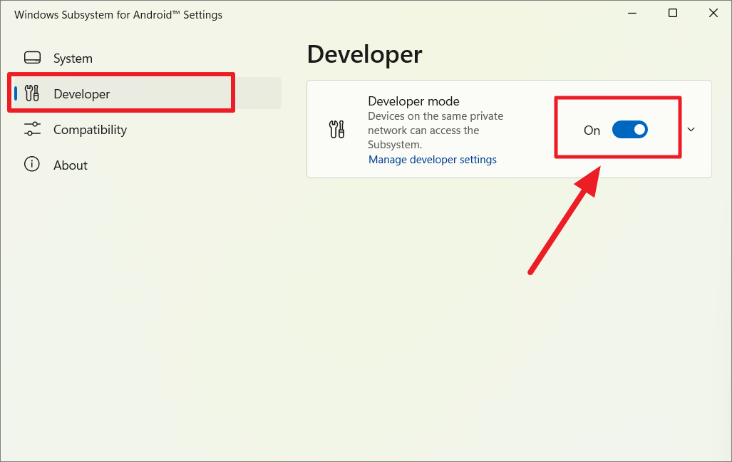The image size is (732, 462).
Task: Go to the Compatibility label
Action: pyautogui.click(x=90, y=130)
